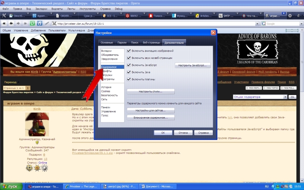Toggle Включить анимацию изображений checkbox

coord(128,51)
